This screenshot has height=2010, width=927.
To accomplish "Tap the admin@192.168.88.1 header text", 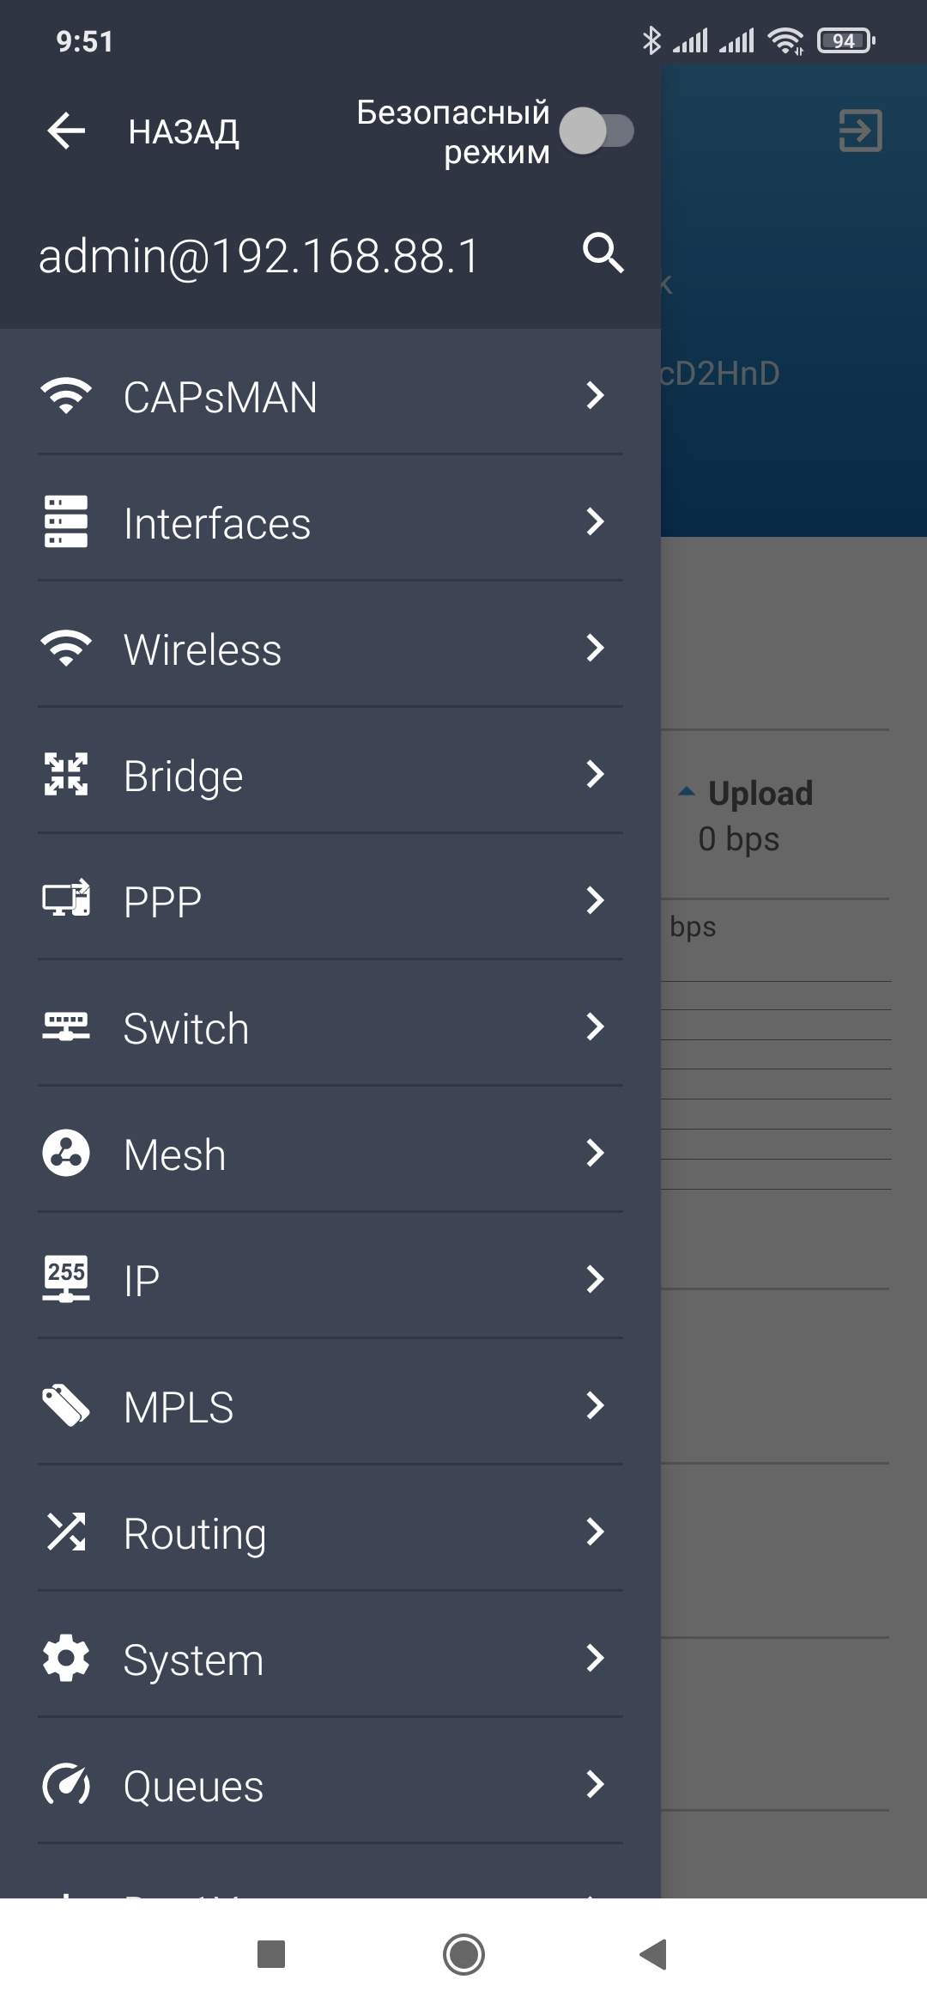I will [x=258, y=256].
